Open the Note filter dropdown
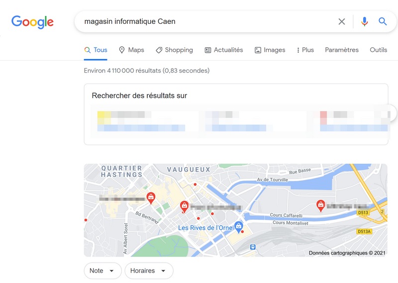 [103, 271]
